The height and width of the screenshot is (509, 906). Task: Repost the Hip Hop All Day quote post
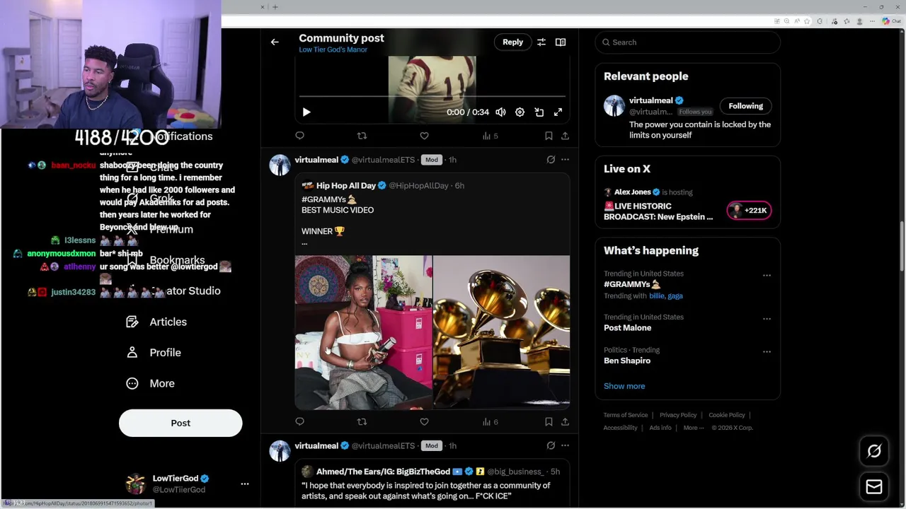tap(362, 422)
